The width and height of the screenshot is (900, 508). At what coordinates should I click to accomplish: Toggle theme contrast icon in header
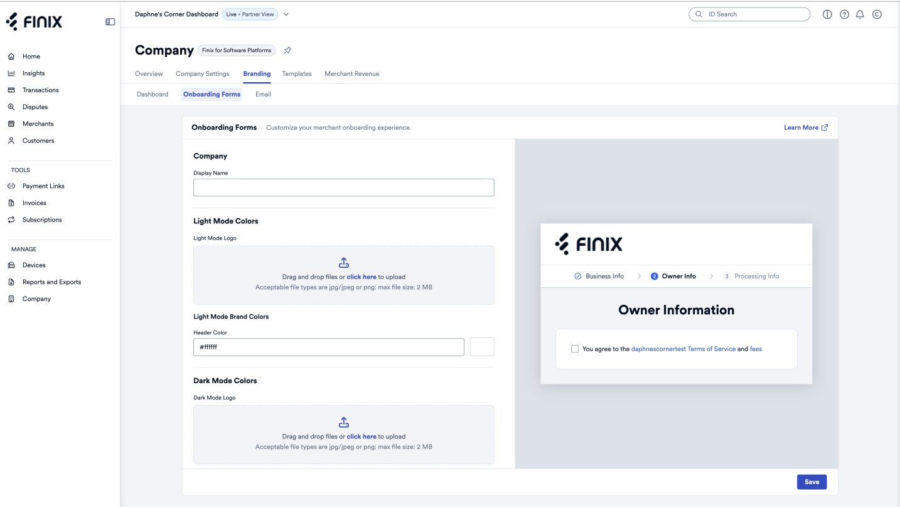tap(827, 14)
